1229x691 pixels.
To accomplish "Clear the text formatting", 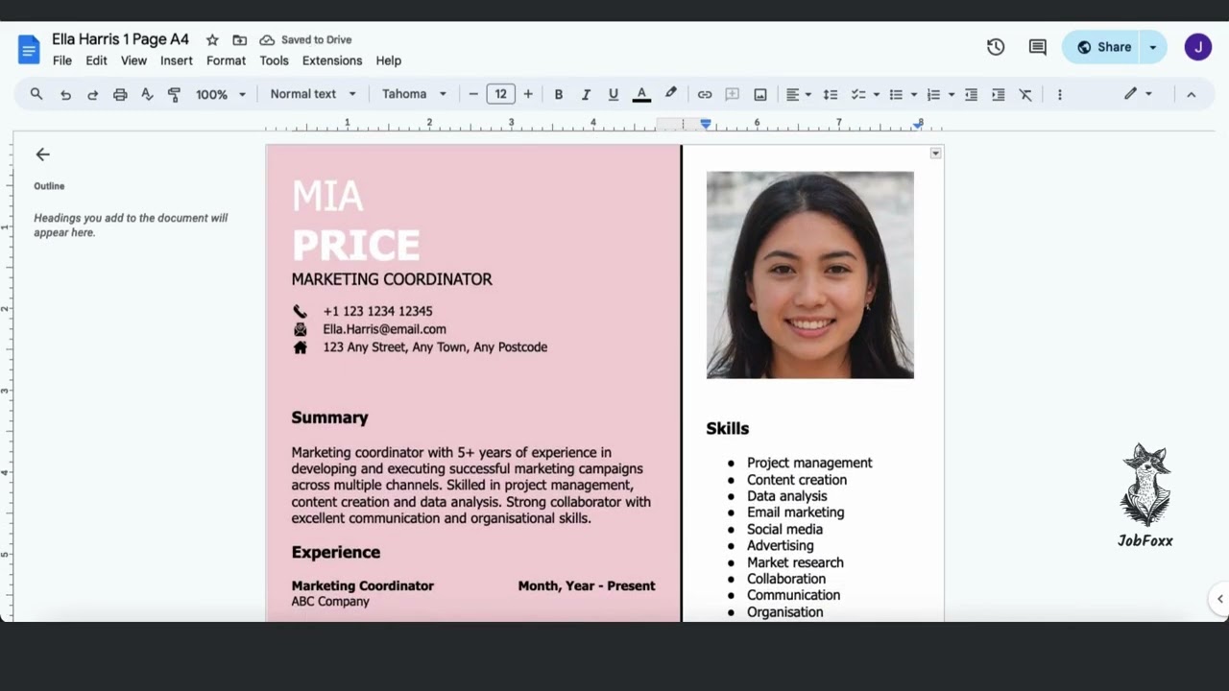I will [1025, 94].
